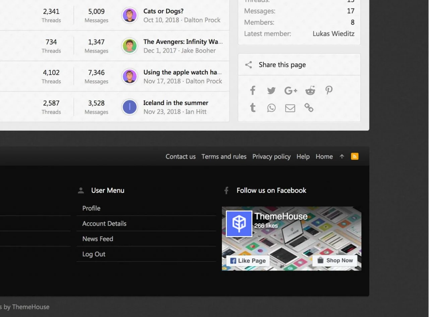Share via WhatsApp icon
Screen dimensions: 429x317
tap(271, 108)
